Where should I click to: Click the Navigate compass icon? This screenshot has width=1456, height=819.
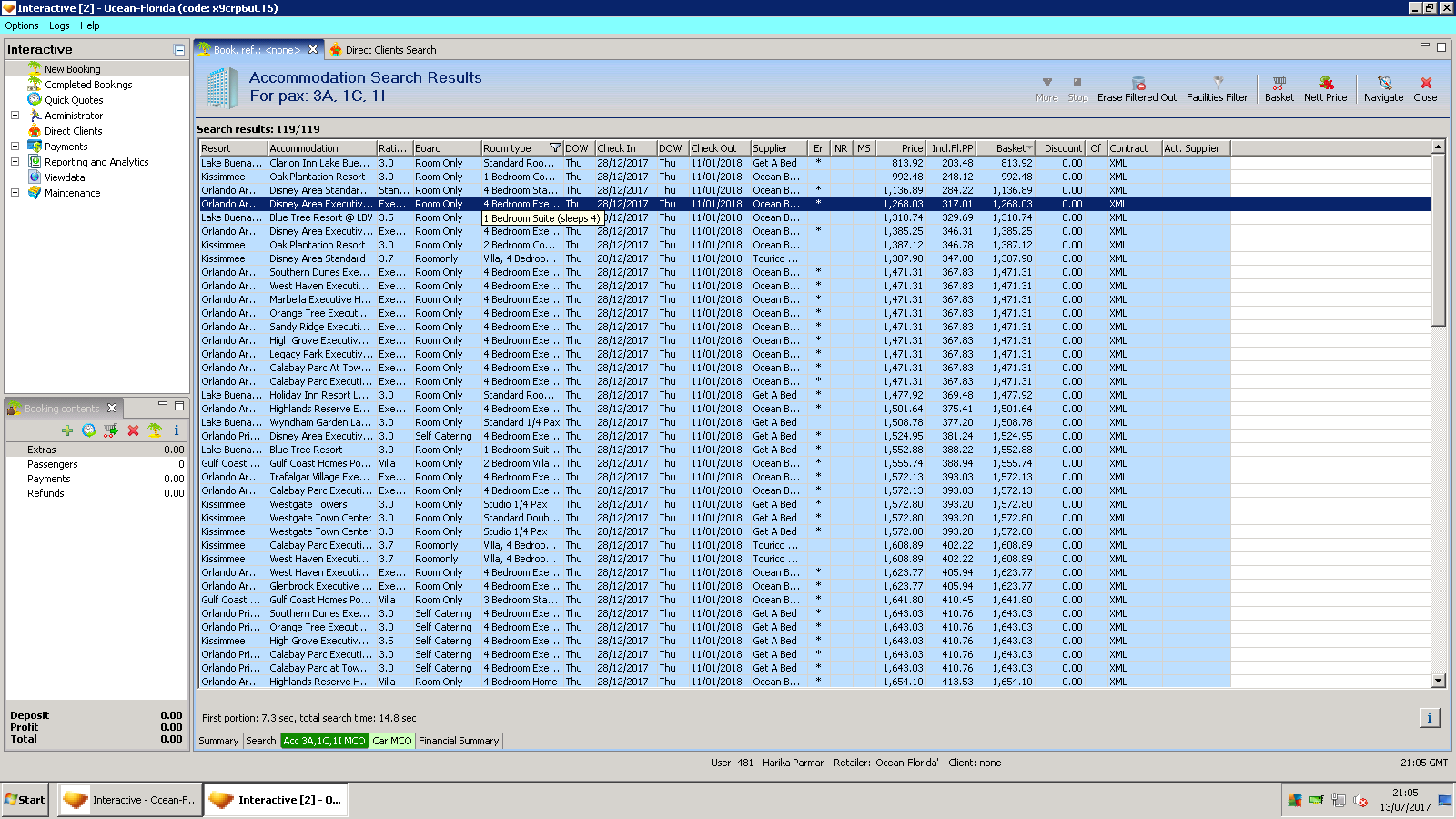1383,83
